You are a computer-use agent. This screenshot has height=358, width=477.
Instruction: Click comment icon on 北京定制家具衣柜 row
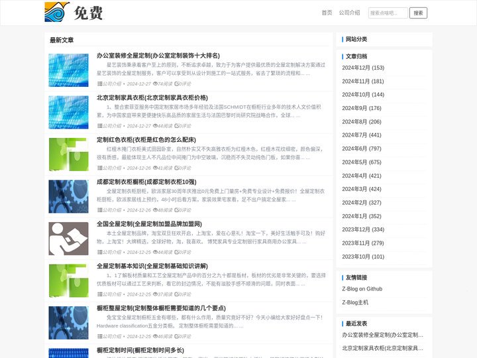click(176, 126)
